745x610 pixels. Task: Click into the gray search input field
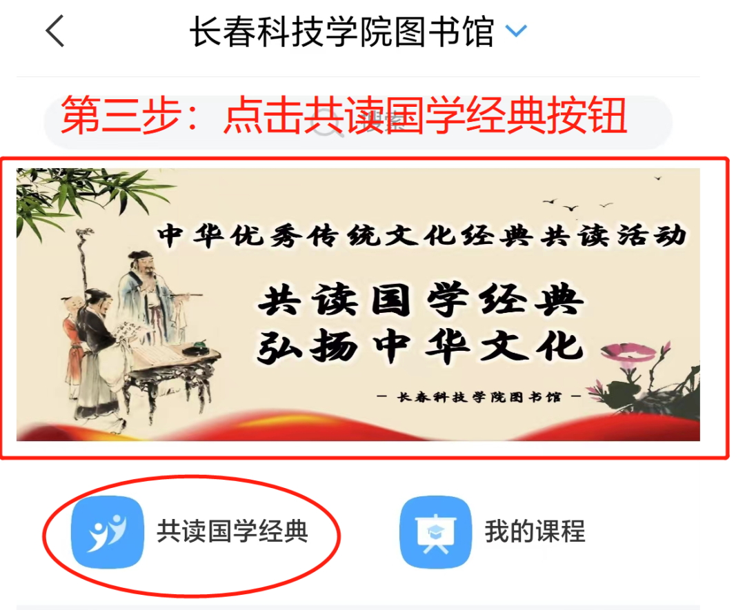pos(358,123)
